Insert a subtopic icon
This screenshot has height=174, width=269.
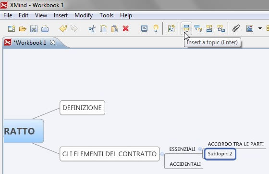point(198,28)
